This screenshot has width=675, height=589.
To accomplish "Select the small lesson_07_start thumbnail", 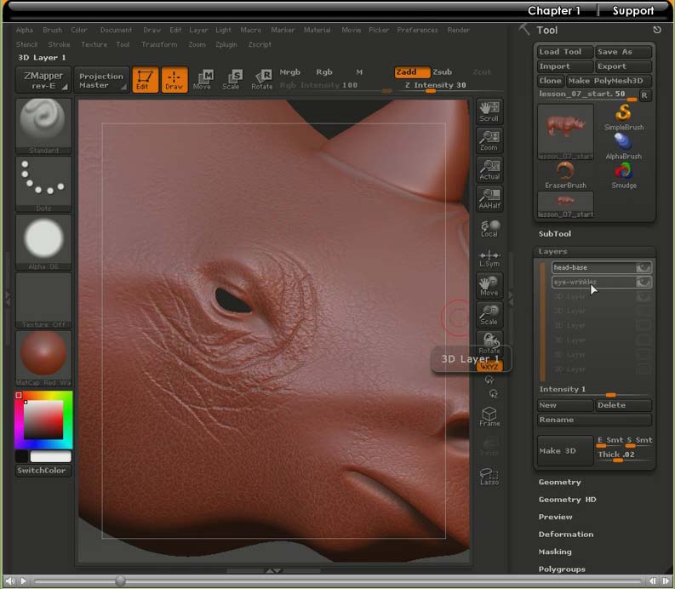I will 565,204.
